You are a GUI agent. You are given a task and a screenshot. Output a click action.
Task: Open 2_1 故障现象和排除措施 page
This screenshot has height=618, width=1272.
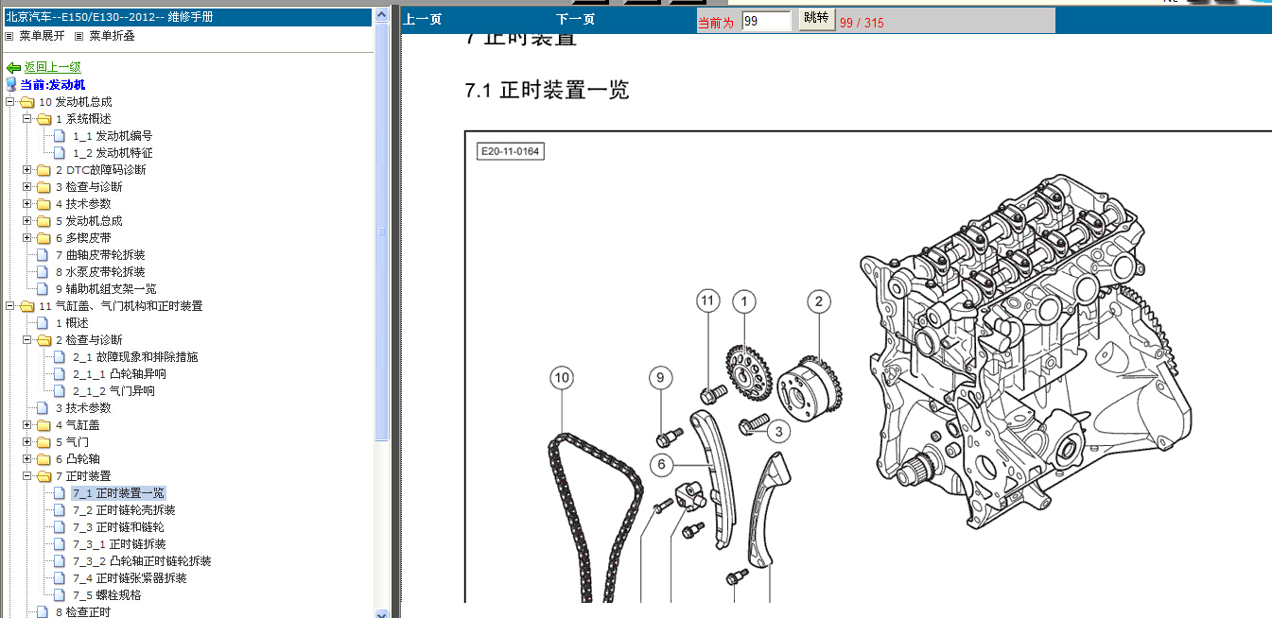135,357
